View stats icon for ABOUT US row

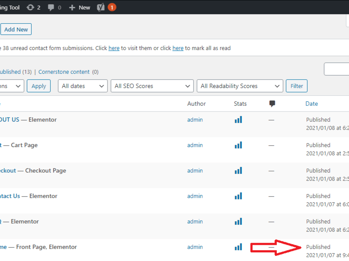[238, 120]
